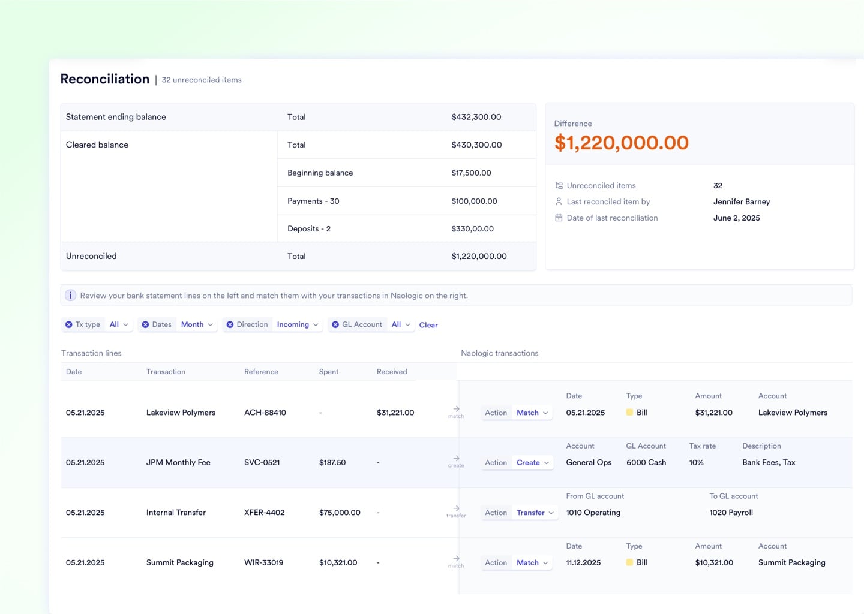Select the Lakeview Polymers transaction name
Screen dimensions: 864x614
coord(181,413)
